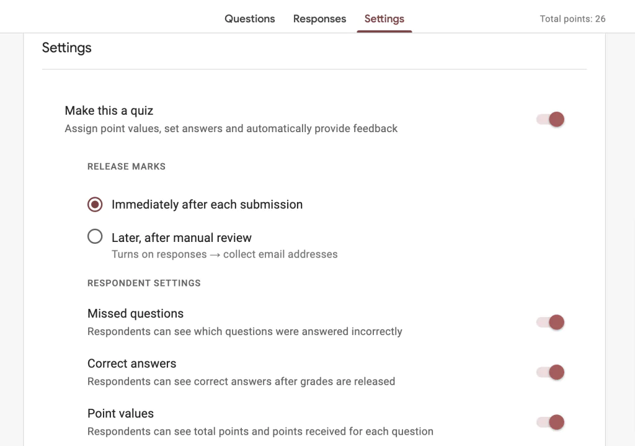Select Immediately after each submission option
Viewport: 635px width, 446px height.
94,204
